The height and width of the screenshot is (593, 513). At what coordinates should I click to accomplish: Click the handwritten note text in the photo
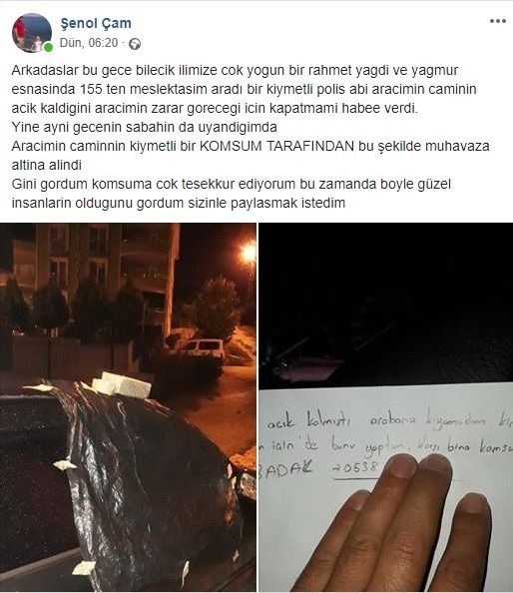(x=387, y=442)
